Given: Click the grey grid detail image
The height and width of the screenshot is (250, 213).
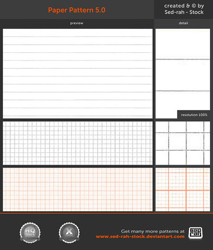Looking at the screenshot, I should coord(182,143).
